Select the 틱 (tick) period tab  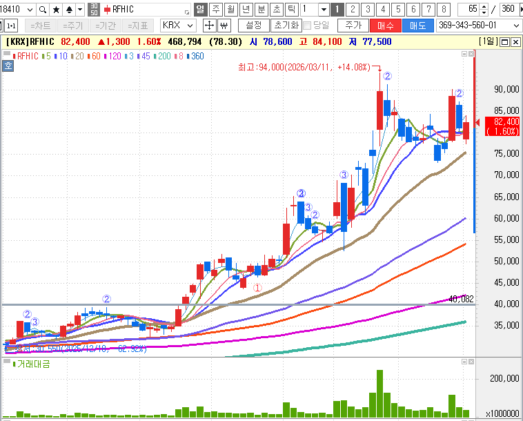pos(292,10)
